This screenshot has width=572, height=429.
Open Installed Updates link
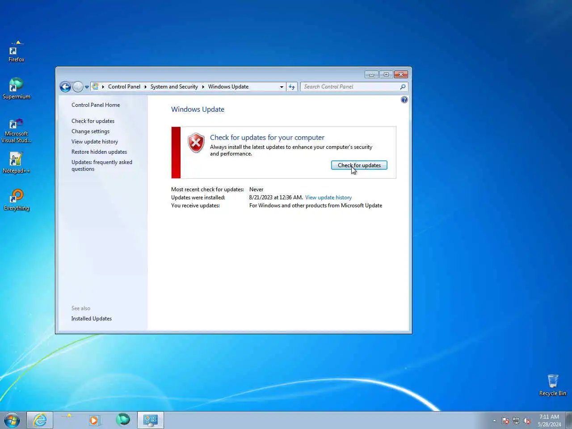point(92,319)
